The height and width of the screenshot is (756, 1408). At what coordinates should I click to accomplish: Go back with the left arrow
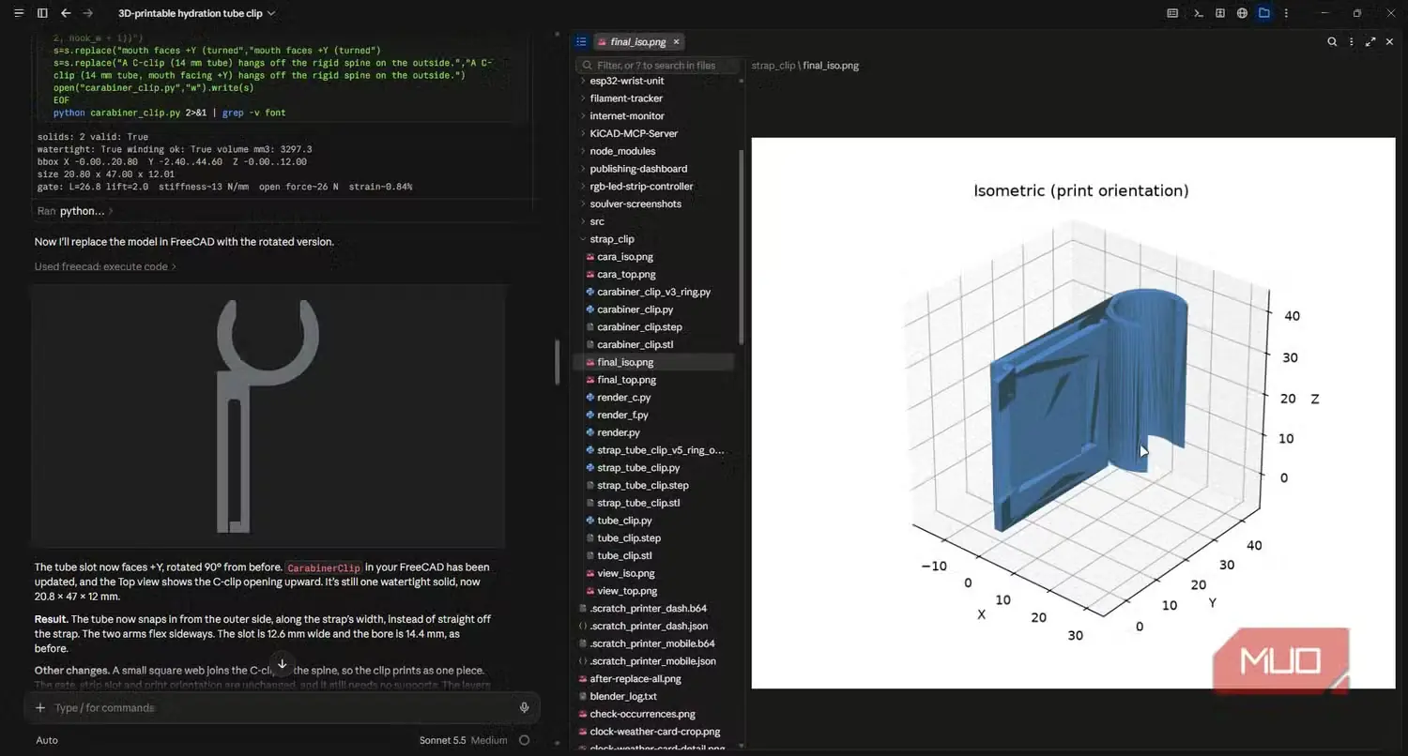[66, 13]
